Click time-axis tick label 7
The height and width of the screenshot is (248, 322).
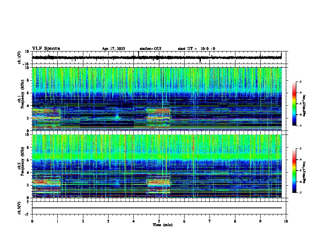point(210,221)
